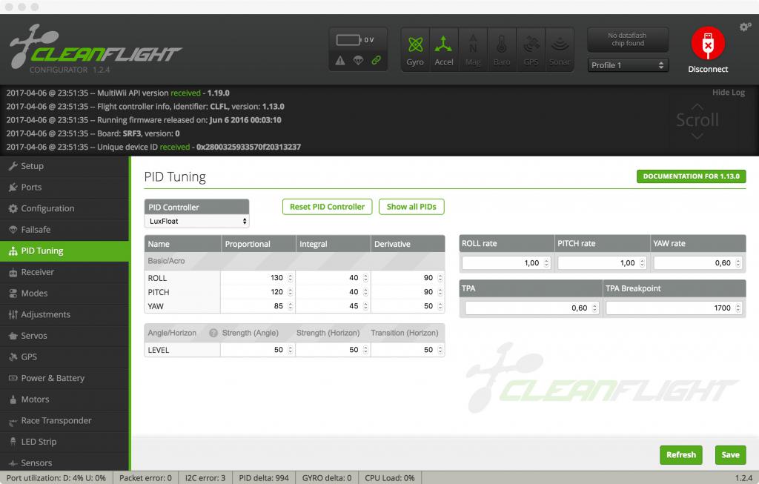Viewport: 759px width, 484px height.
Task: Open the Configuration tab
Action: [64, 208]
